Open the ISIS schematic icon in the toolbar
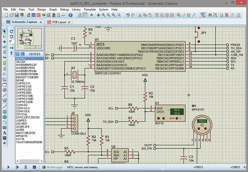This screenshot has width=248, height=172. point(33,15)
